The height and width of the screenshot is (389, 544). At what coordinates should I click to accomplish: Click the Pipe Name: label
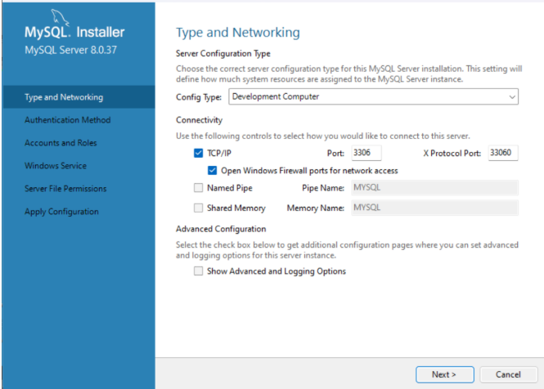323,188
